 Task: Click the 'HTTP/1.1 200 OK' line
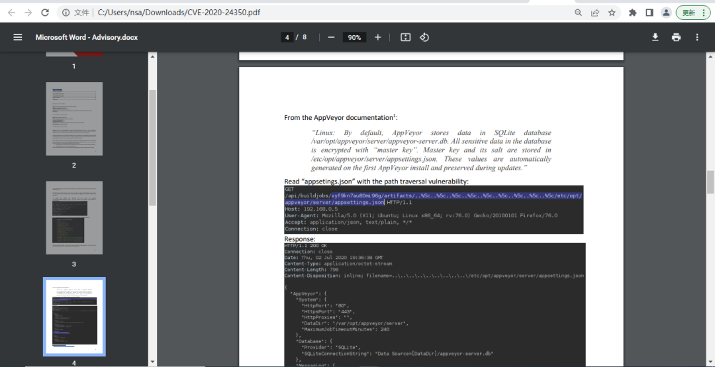pos(305,246)
